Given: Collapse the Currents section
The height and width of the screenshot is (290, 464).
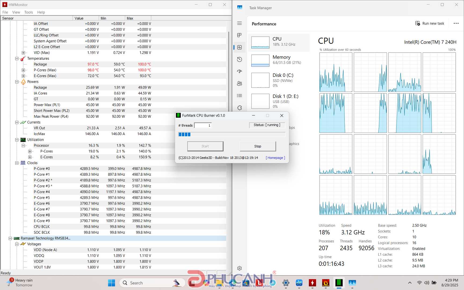Looking at the screenshot, I should point(17,122).
